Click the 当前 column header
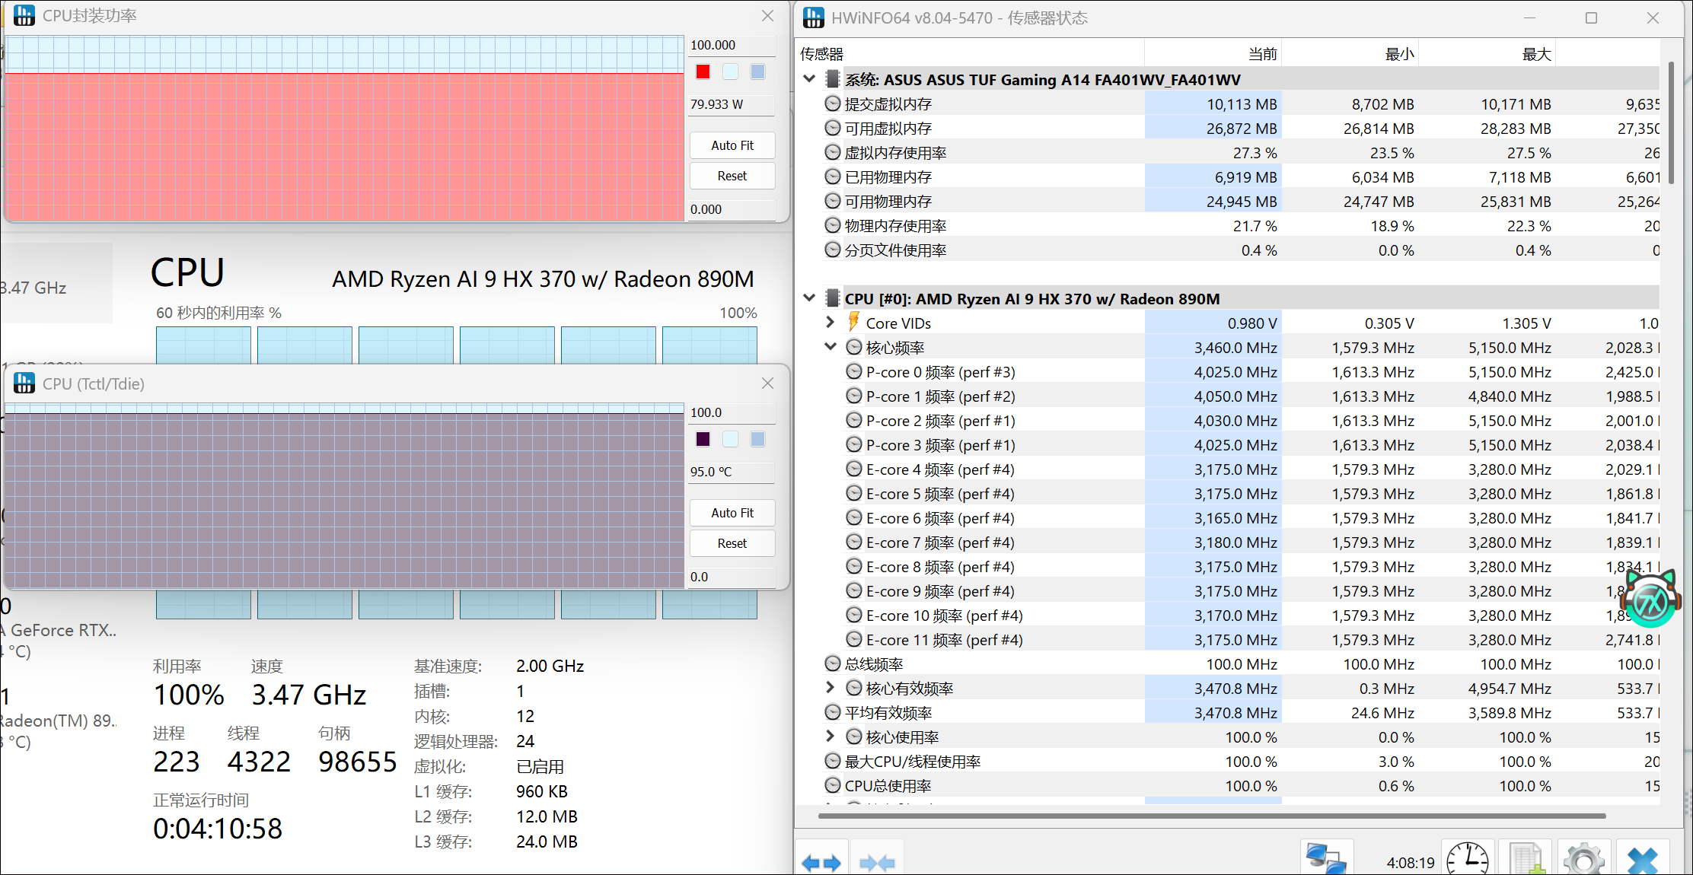This screenshot has height=875, width=1693. coord(1213,54)
